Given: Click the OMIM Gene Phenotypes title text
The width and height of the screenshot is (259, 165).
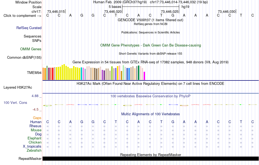Looking at the screenshot, I should pos(150,45).
